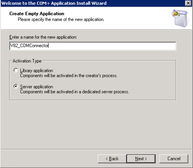Go to the next wizard step
Screen dimensions: 193x168
[141, 159]
